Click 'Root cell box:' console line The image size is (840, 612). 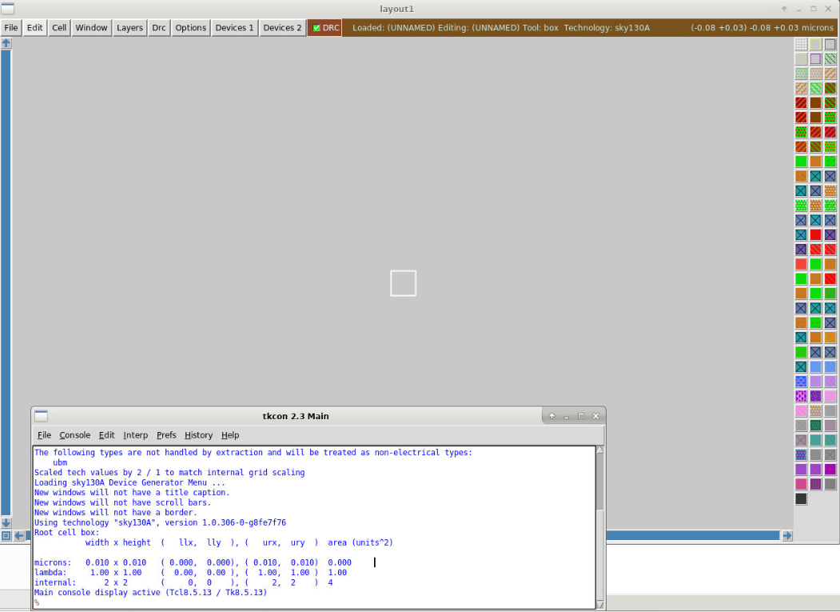click(66, 533)
